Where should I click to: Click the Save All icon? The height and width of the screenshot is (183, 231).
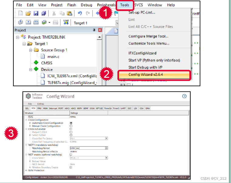pyautogui.click(x=44, y=13)
